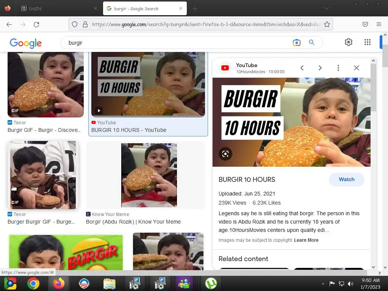Open Google quick settings gear

coord(349,42)
